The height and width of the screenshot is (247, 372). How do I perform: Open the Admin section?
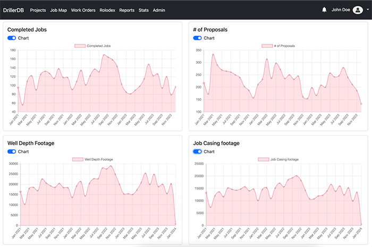click(159, 10)
